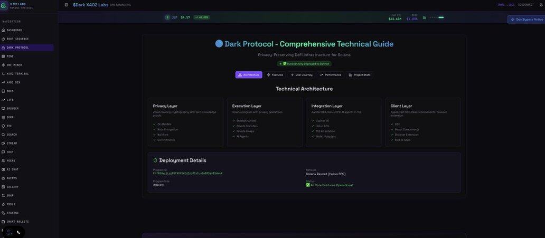Click the Dev Bypass Active button

coord(527,20)
